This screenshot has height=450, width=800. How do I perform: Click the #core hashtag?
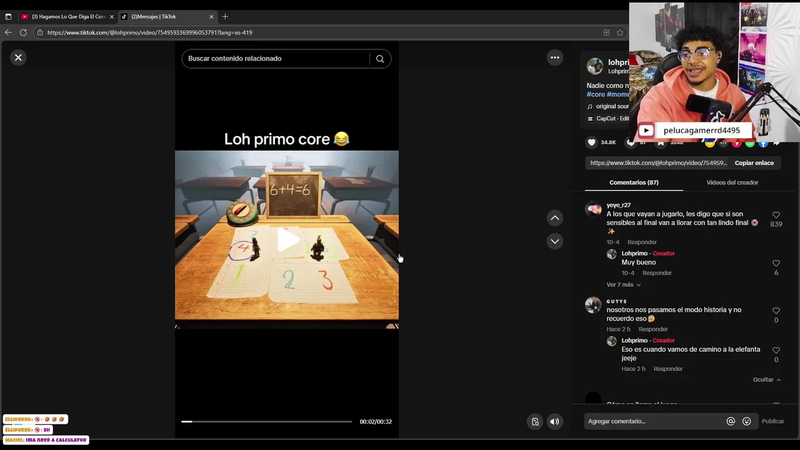[x=596, y=94]
